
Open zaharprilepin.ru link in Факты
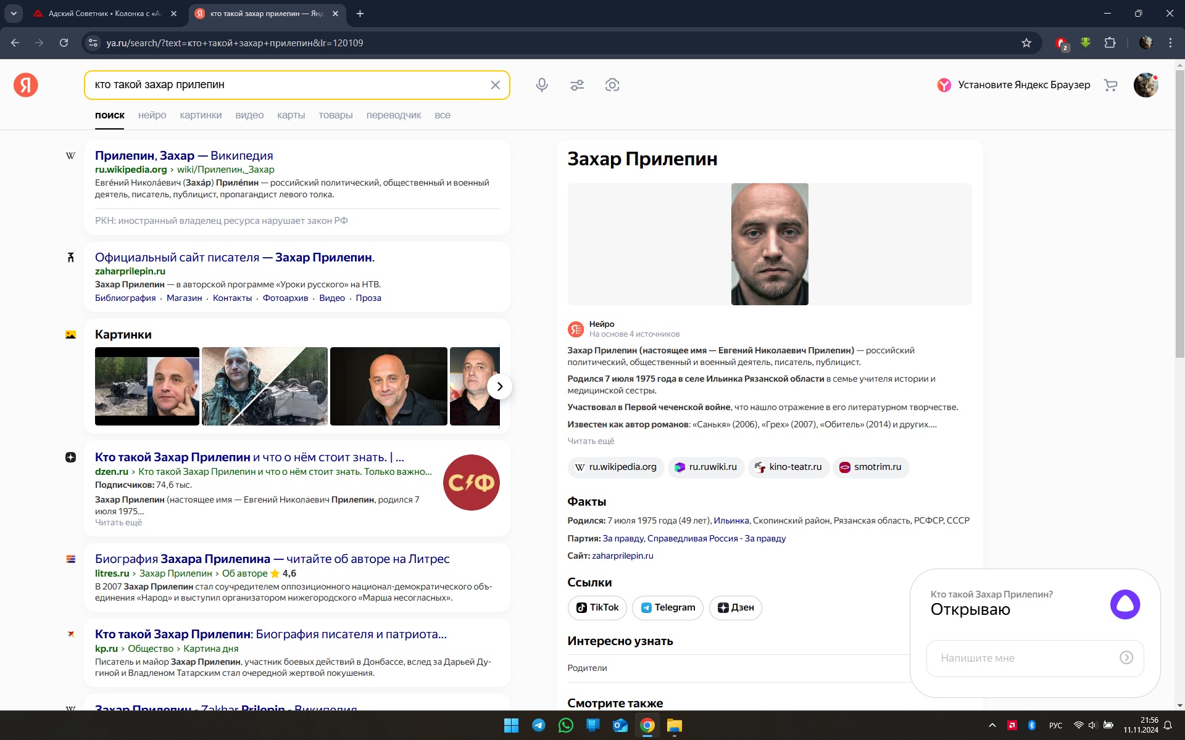coord(622,556)
